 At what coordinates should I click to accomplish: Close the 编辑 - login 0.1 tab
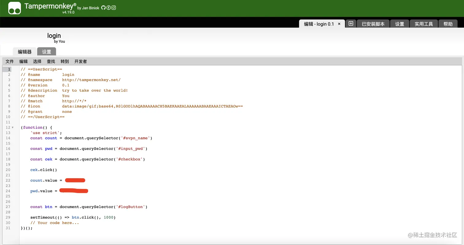click(x=339, y=24)
